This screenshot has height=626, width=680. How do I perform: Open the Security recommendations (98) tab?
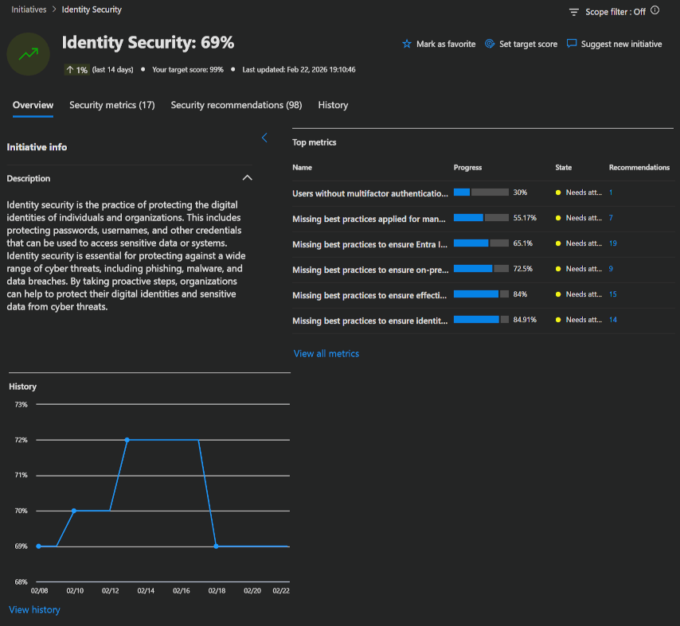236,105
